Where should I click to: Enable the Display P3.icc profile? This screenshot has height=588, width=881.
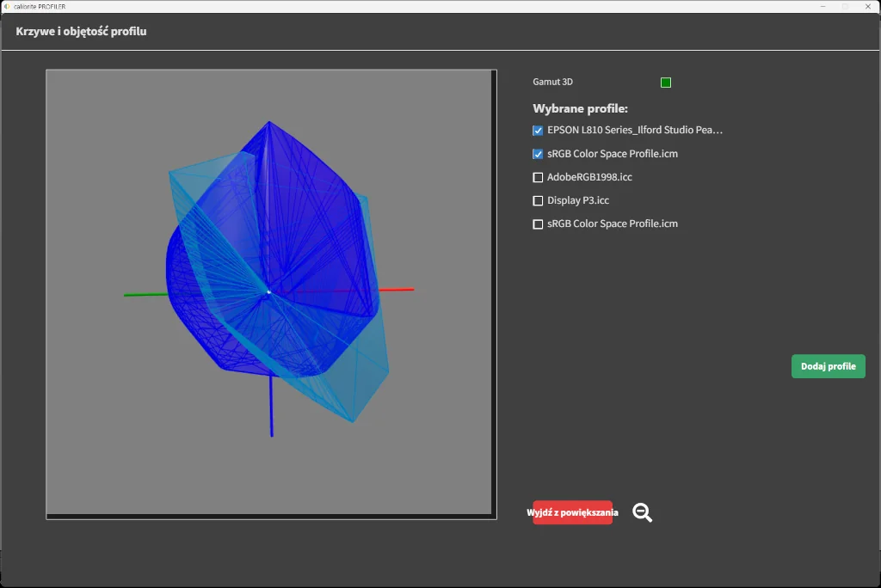(538, 200)
